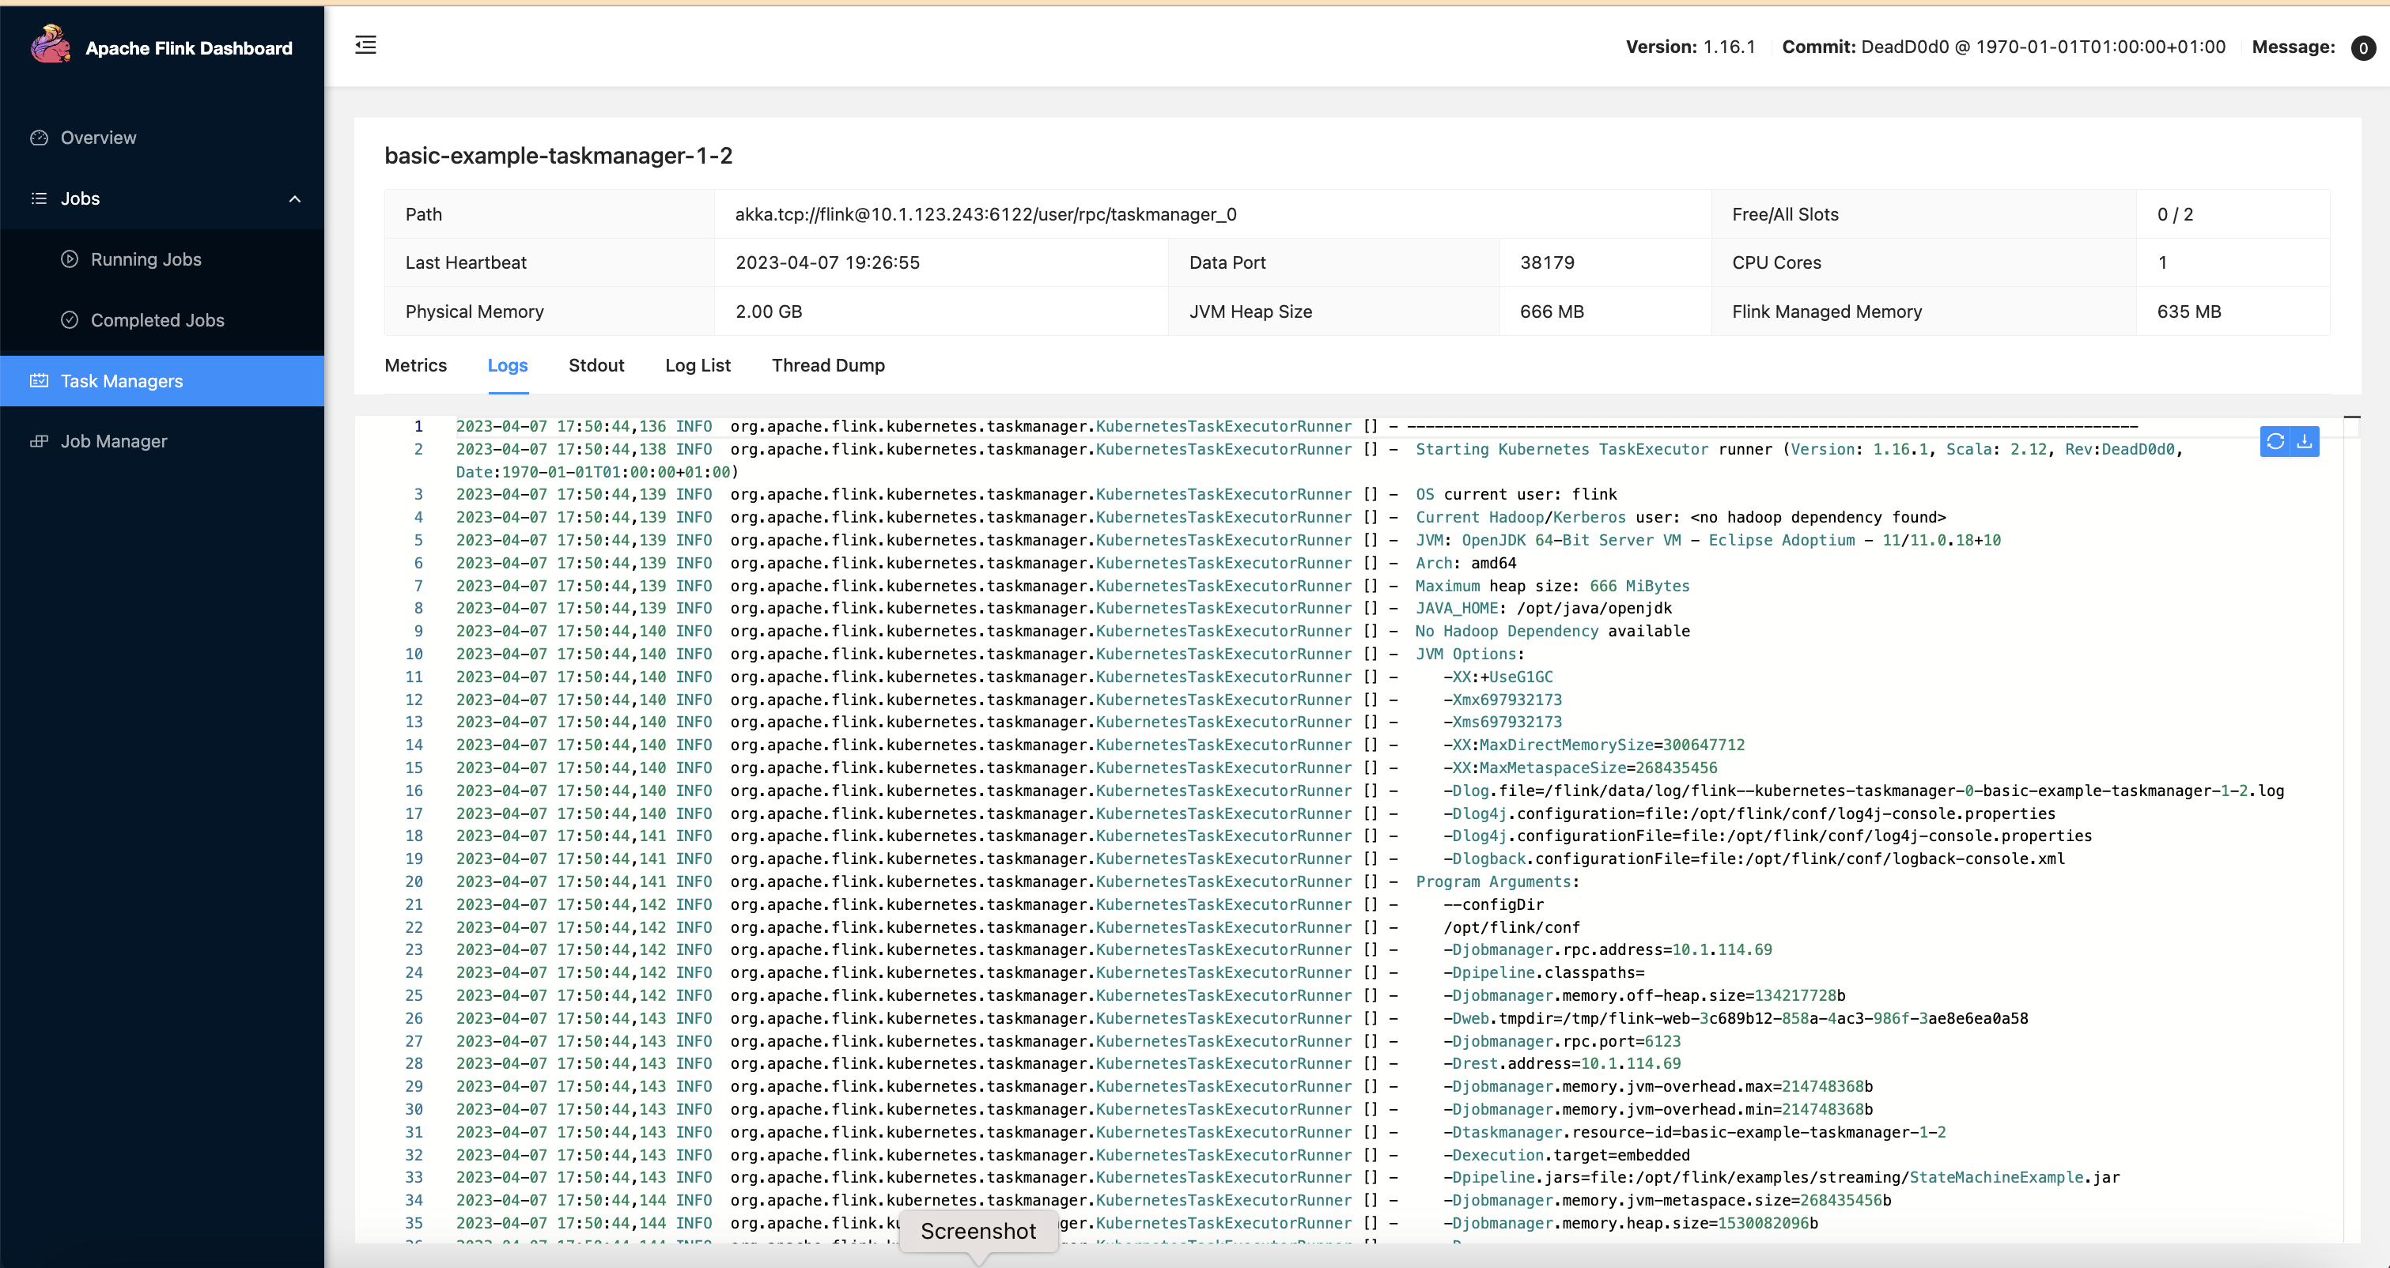Select Running Jobs via the play icon
This screenshot has height=1268, width=2390.
(x=71, y=259)
